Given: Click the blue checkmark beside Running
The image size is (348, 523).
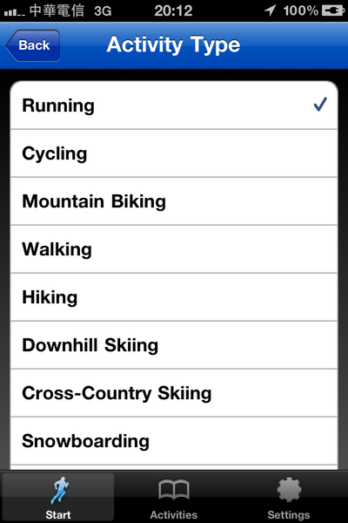Looking at the screenshot, I should (x=320, y=105).
